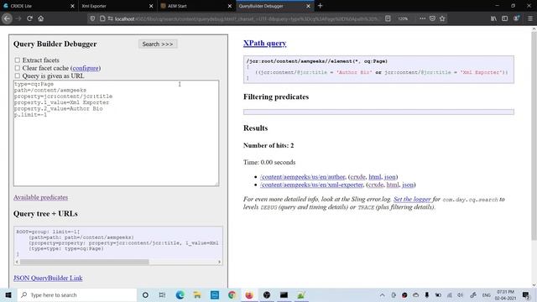The height and width of the screenshot is (302, 537).
Task: Open Task View on the taskbar
Action: 162,294
